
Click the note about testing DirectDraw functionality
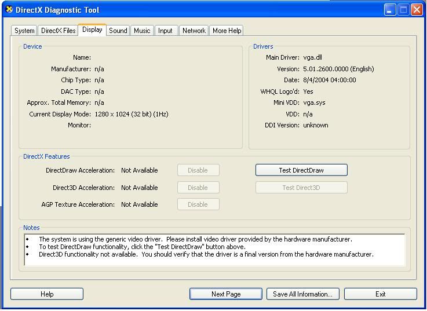pos(142,247)
